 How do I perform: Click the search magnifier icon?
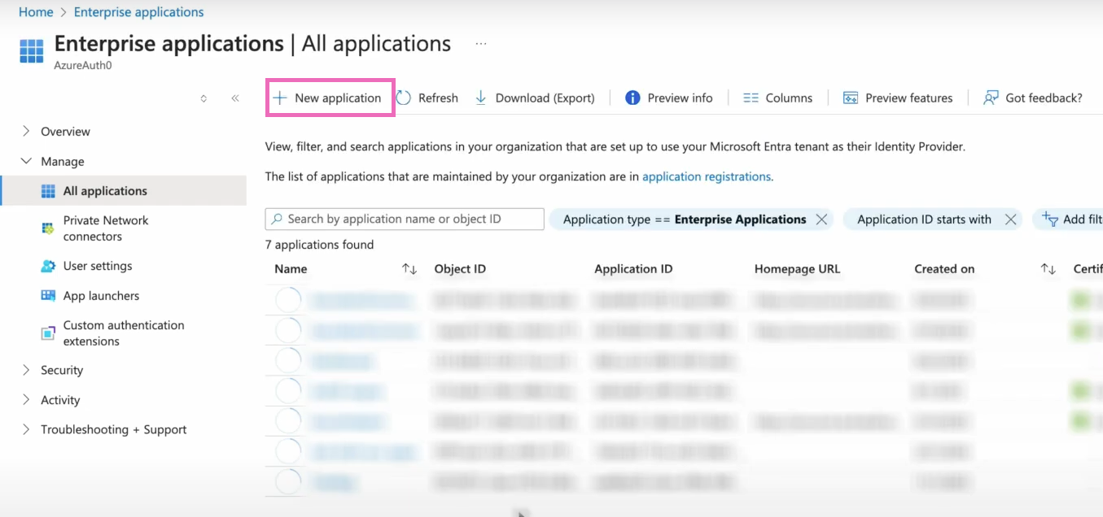tap(278, 219)
